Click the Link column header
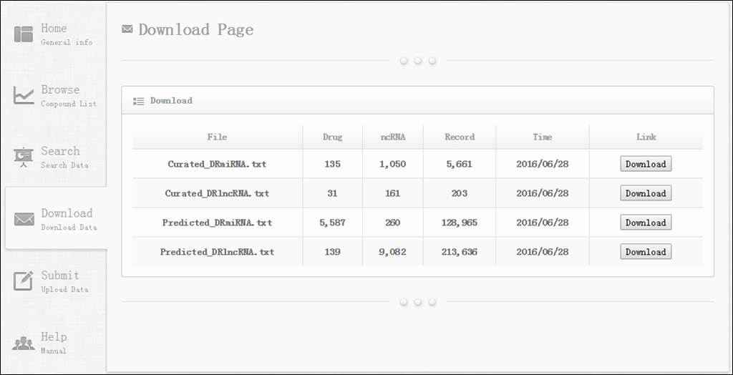Image resolution: width=733 pixels, height=375 pixels. [x=646, y=137]
